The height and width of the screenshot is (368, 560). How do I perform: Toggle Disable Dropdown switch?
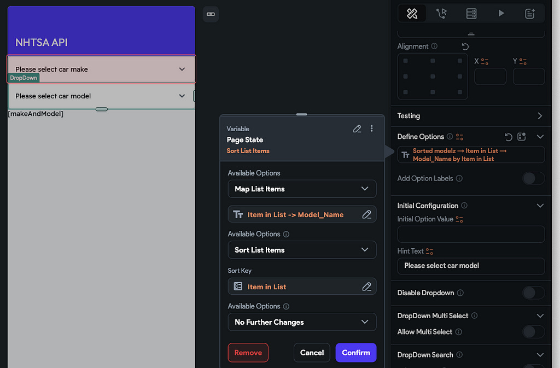pyautogui.click(x=534, y=293)
